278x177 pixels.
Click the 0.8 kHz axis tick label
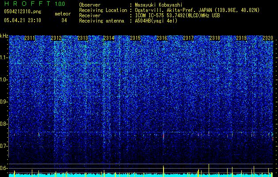[4, 124]
